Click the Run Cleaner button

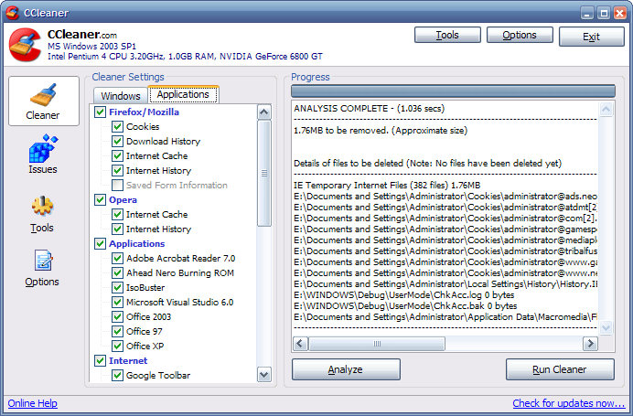pos(560,369)
